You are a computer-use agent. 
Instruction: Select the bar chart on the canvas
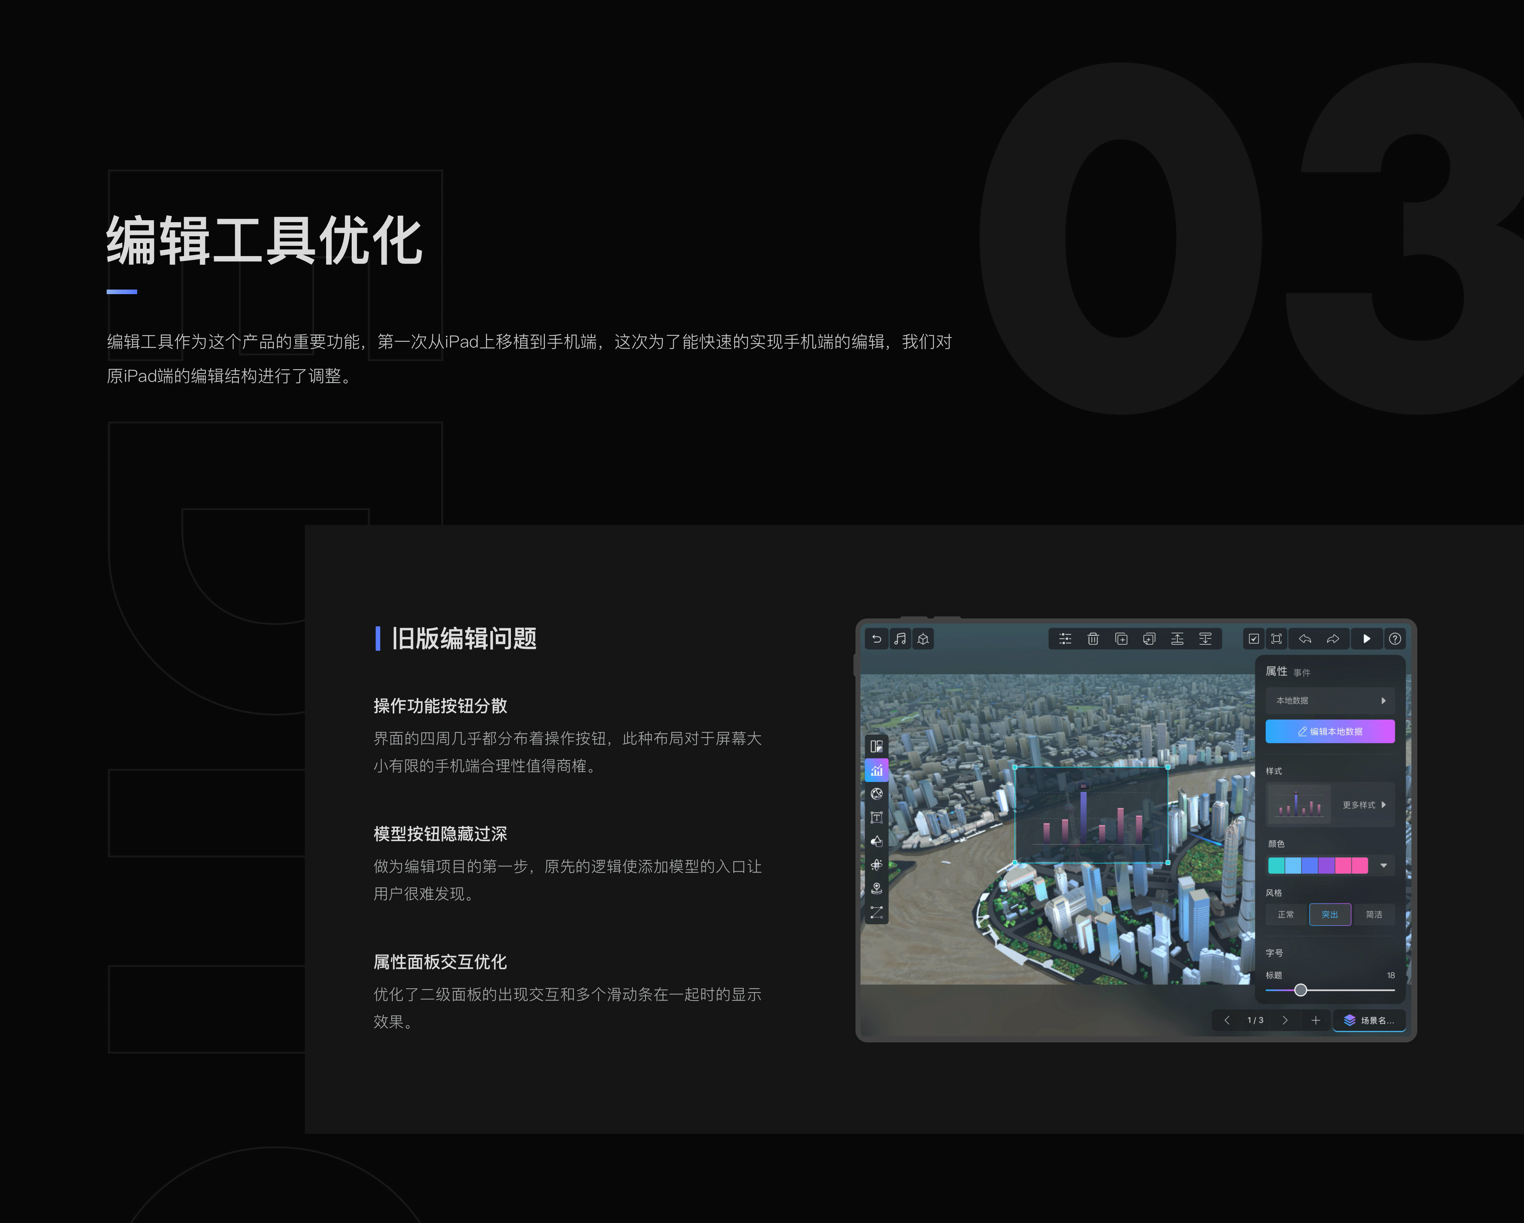(1092, 815)
